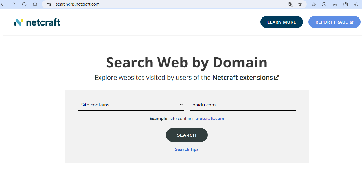Click the translate page icon

coord(291,4)
